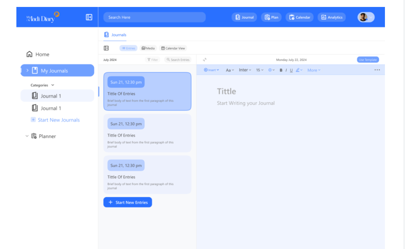The image size is (405, 249).
Task: Expand the Planner section in the sidebar
Action: (27, 136)
